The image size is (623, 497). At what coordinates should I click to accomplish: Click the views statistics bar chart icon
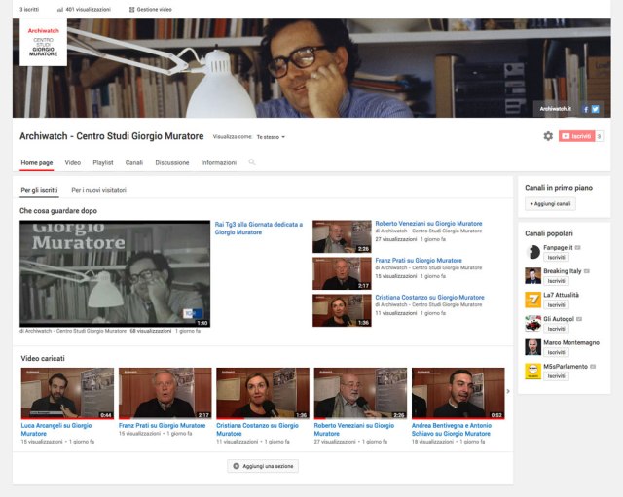click(x=60, y=9)
